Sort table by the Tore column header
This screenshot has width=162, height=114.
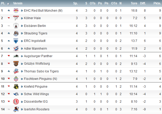tap(134, 3)
